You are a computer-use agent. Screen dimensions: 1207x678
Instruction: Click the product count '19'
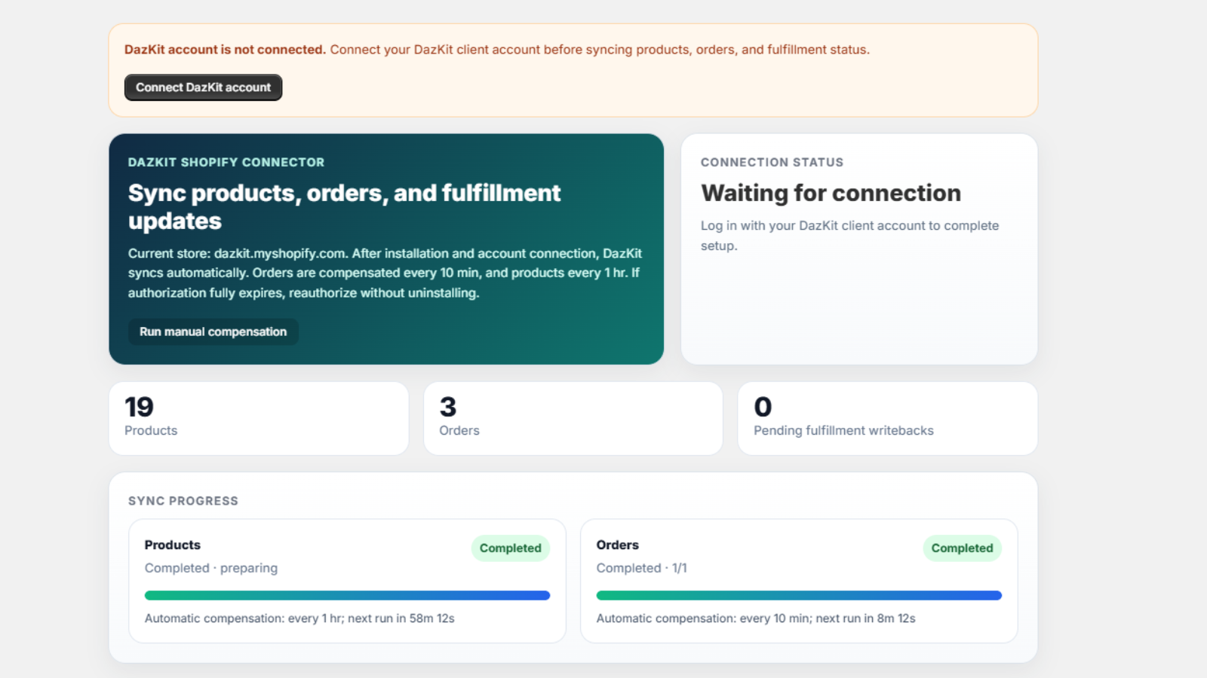pyautogui.click(x=139, y=407)
